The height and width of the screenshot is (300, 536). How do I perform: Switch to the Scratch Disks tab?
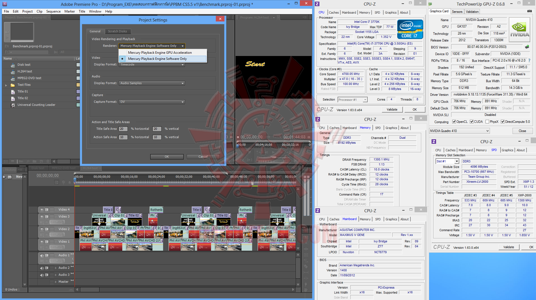tap(118, 31)
